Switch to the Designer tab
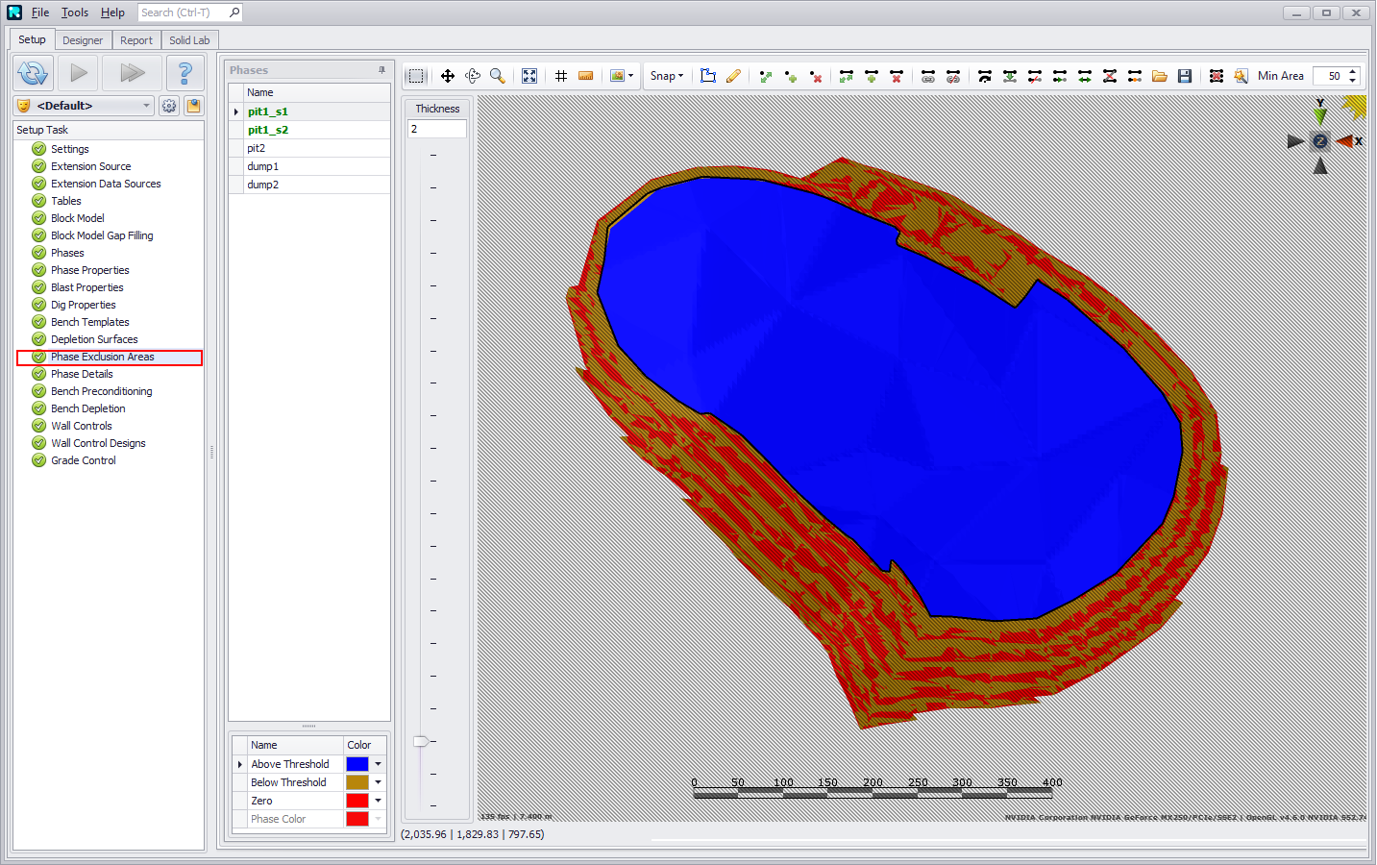This screenshot has height=865, width=1377. point(83,40)
